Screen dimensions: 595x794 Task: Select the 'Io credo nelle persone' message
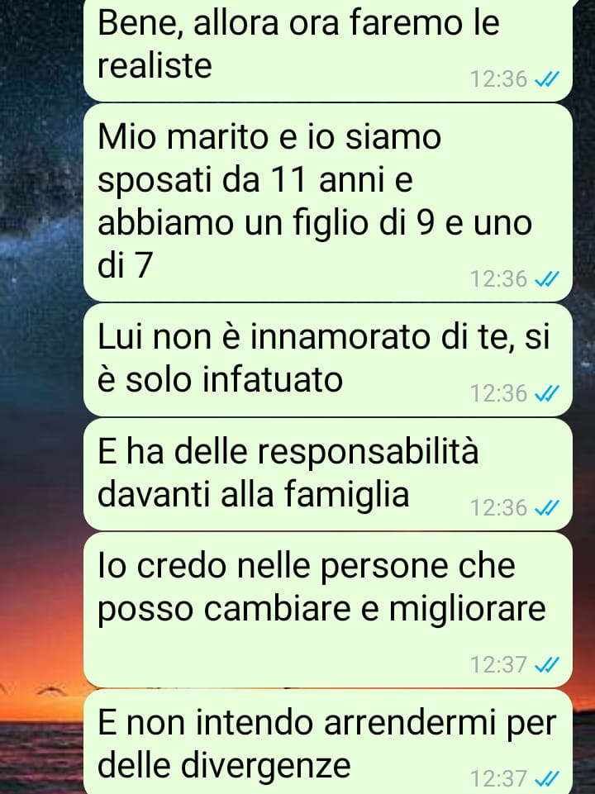point(327,611)
